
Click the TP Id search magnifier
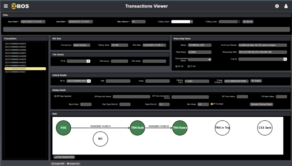tap(88, 61)
